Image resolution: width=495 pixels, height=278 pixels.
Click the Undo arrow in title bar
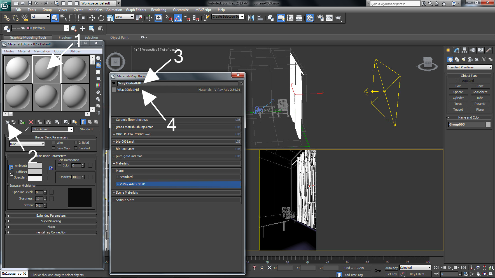pos(36,3)
